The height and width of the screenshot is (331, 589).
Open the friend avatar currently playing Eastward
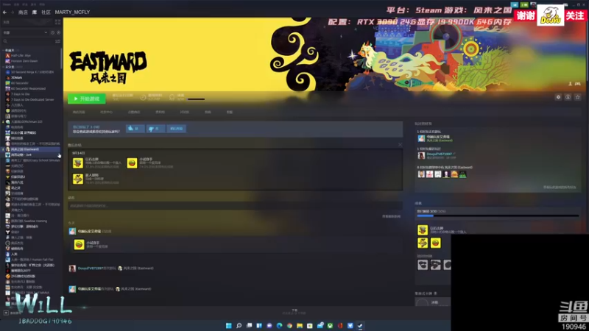421,138
